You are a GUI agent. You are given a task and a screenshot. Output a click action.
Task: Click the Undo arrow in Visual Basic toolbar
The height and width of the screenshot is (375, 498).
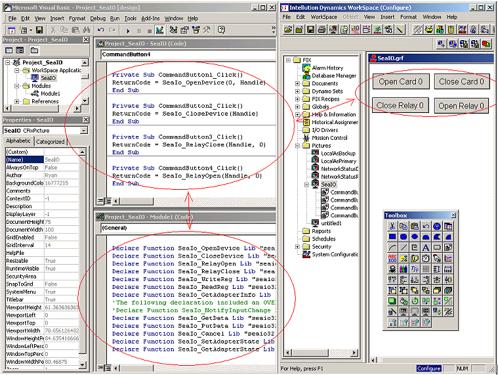point(101,30)
